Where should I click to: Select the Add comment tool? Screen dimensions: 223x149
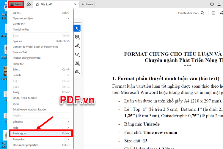tap(77, 37)
